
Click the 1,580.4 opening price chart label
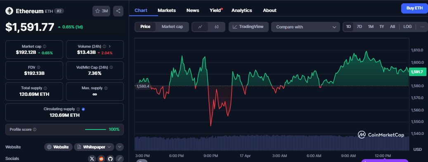[x=142, y=86]
